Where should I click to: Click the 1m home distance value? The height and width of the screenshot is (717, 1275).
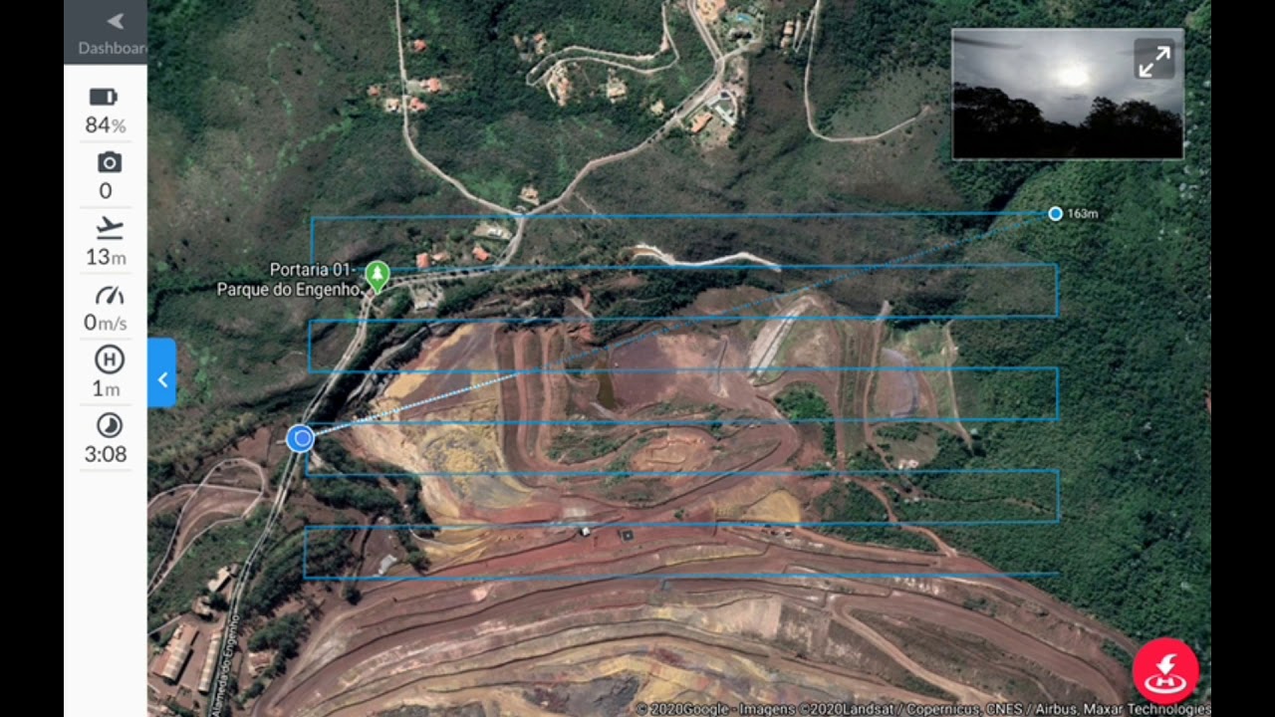(106, 388)
